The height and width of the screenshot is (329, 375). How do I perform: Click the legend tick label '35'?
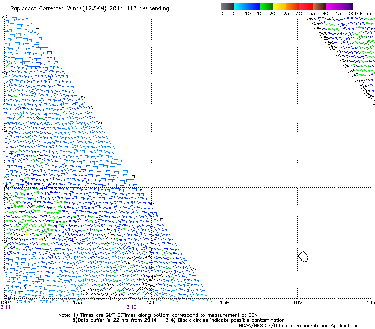[x=312, y=14]
